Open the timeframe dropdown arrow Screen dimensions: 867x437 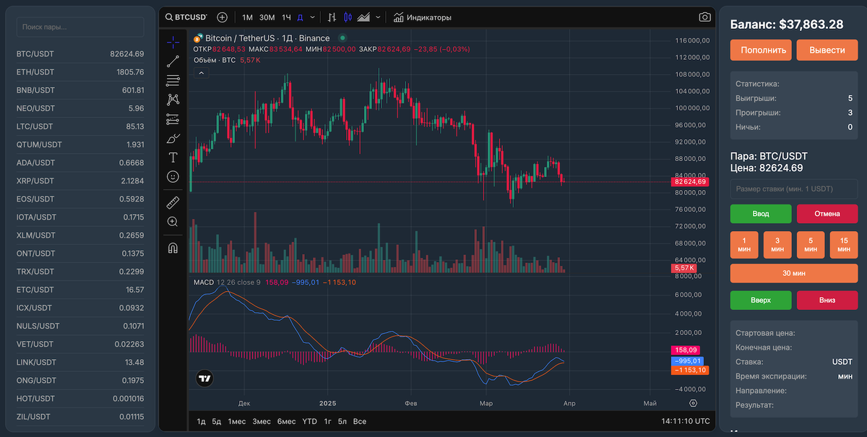click(x=313, y=17)
